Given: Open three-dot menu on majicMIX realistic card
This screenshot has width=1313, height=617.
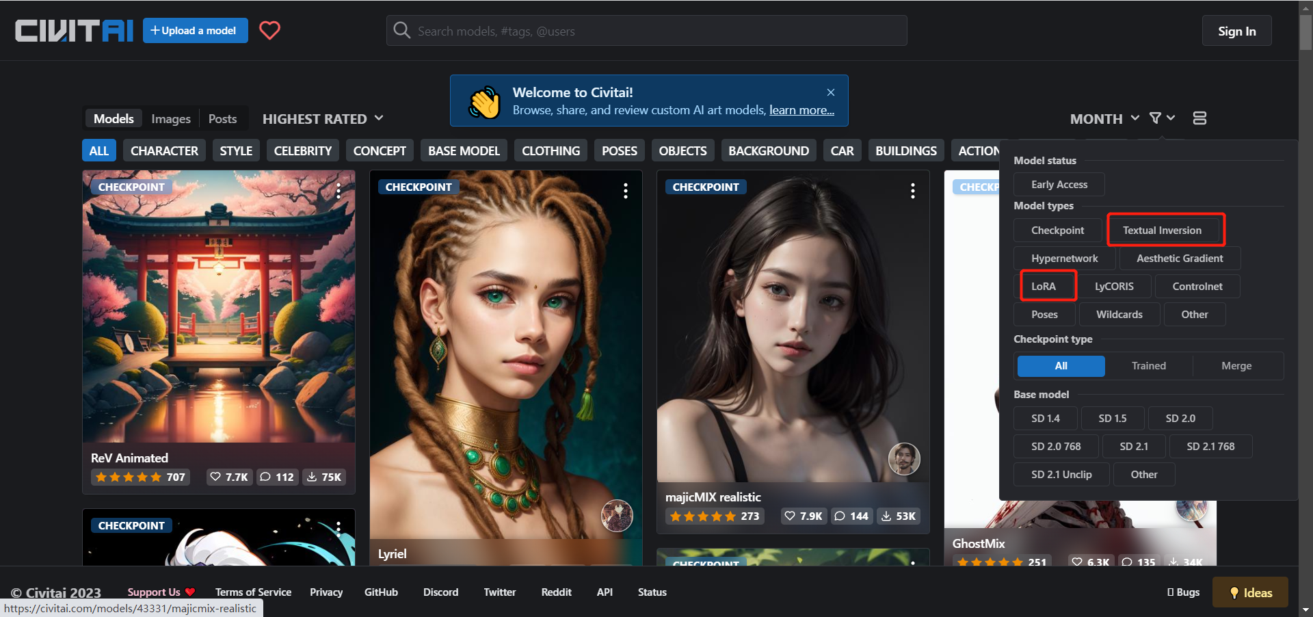Looking at the screenshot, I should click(x=912, y=191).
